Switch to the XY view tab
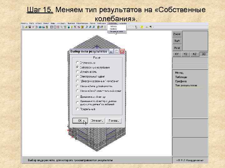Image resolution: width=225 pixels, height=168 pixels. pyautogui.click(x=177, y=54)
